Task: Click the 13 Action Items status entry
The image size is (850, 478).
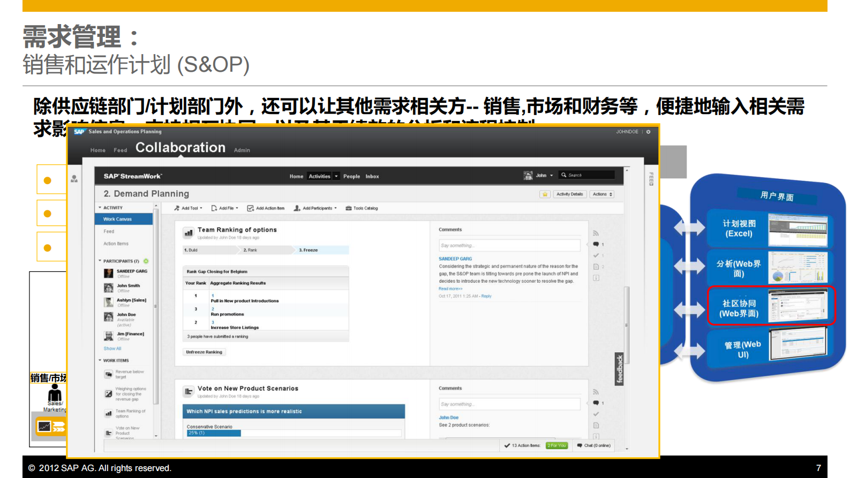Action: click(x=523, y=445)
